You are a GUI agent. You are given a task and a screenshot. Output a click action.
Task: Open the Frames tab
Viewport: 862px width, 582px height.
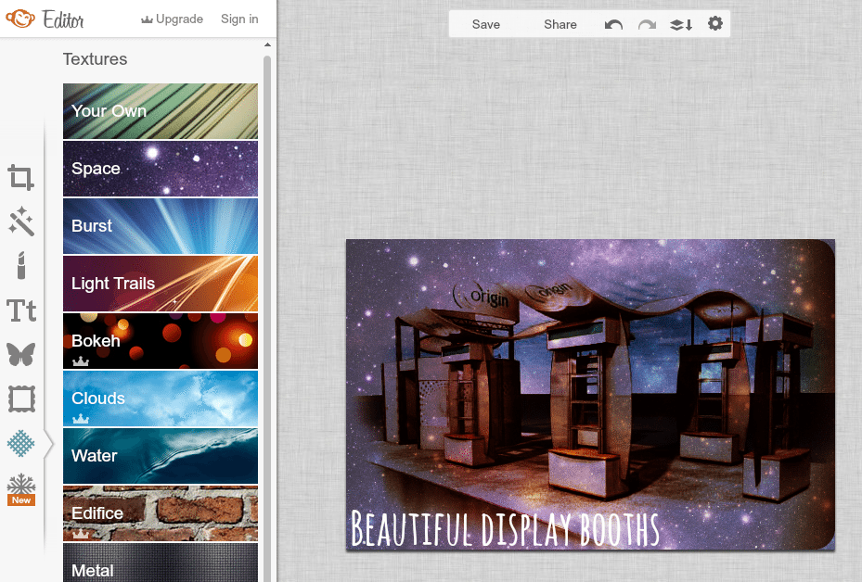click(x=21, y=399)
